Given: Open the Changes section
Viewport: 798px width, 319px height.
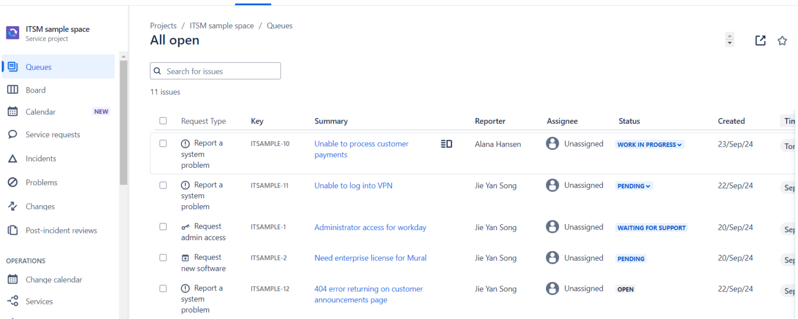Looking at the screenshot, I should tap(40, 206).
